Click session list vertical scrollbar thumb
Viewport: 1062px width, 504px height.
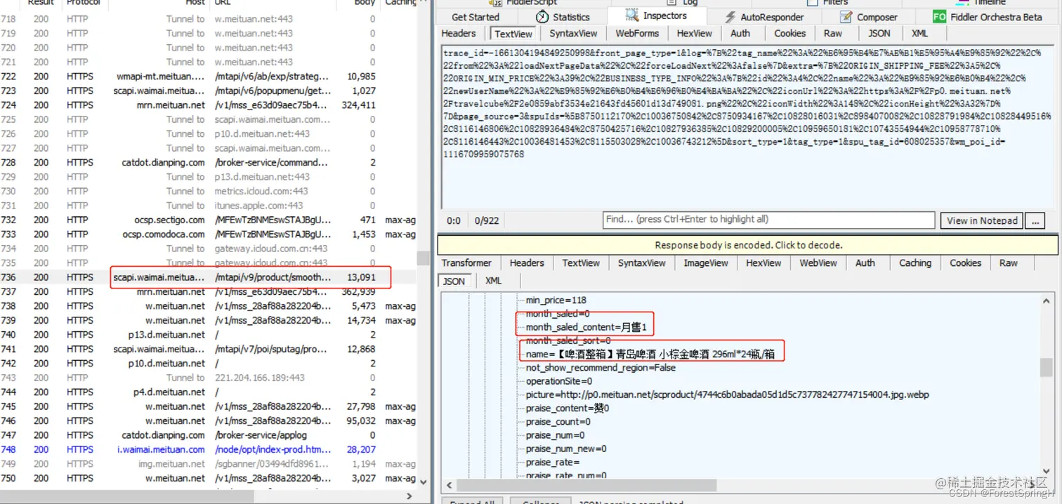click(423, 258)
